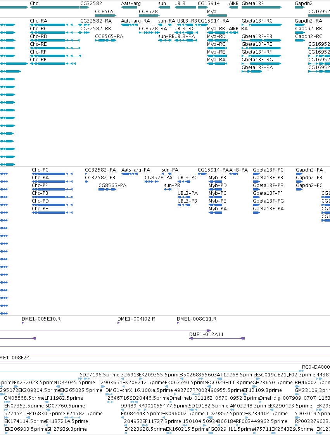The height and width of the screenshot is (435, 330).
Task: Click the Aats-arg-RA transcript label
Action: coord(135,21)
